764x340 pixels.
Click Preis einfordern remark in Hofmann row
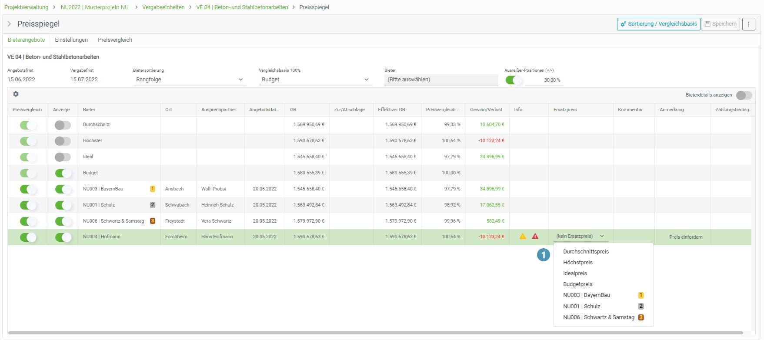tap(686, 237)
